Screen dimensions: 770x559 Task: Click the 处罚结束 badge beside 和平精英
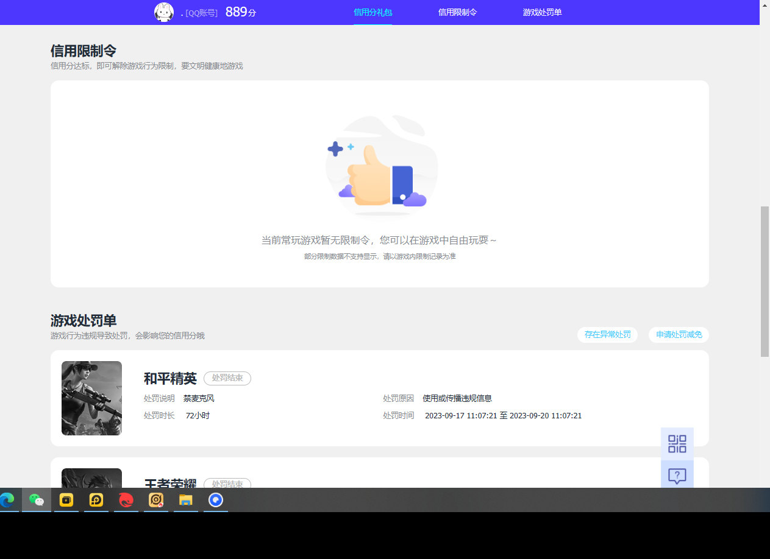[227, 378]
